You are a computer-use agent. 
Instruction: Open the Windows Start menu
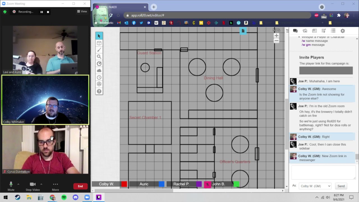click(x=6, y=198)
